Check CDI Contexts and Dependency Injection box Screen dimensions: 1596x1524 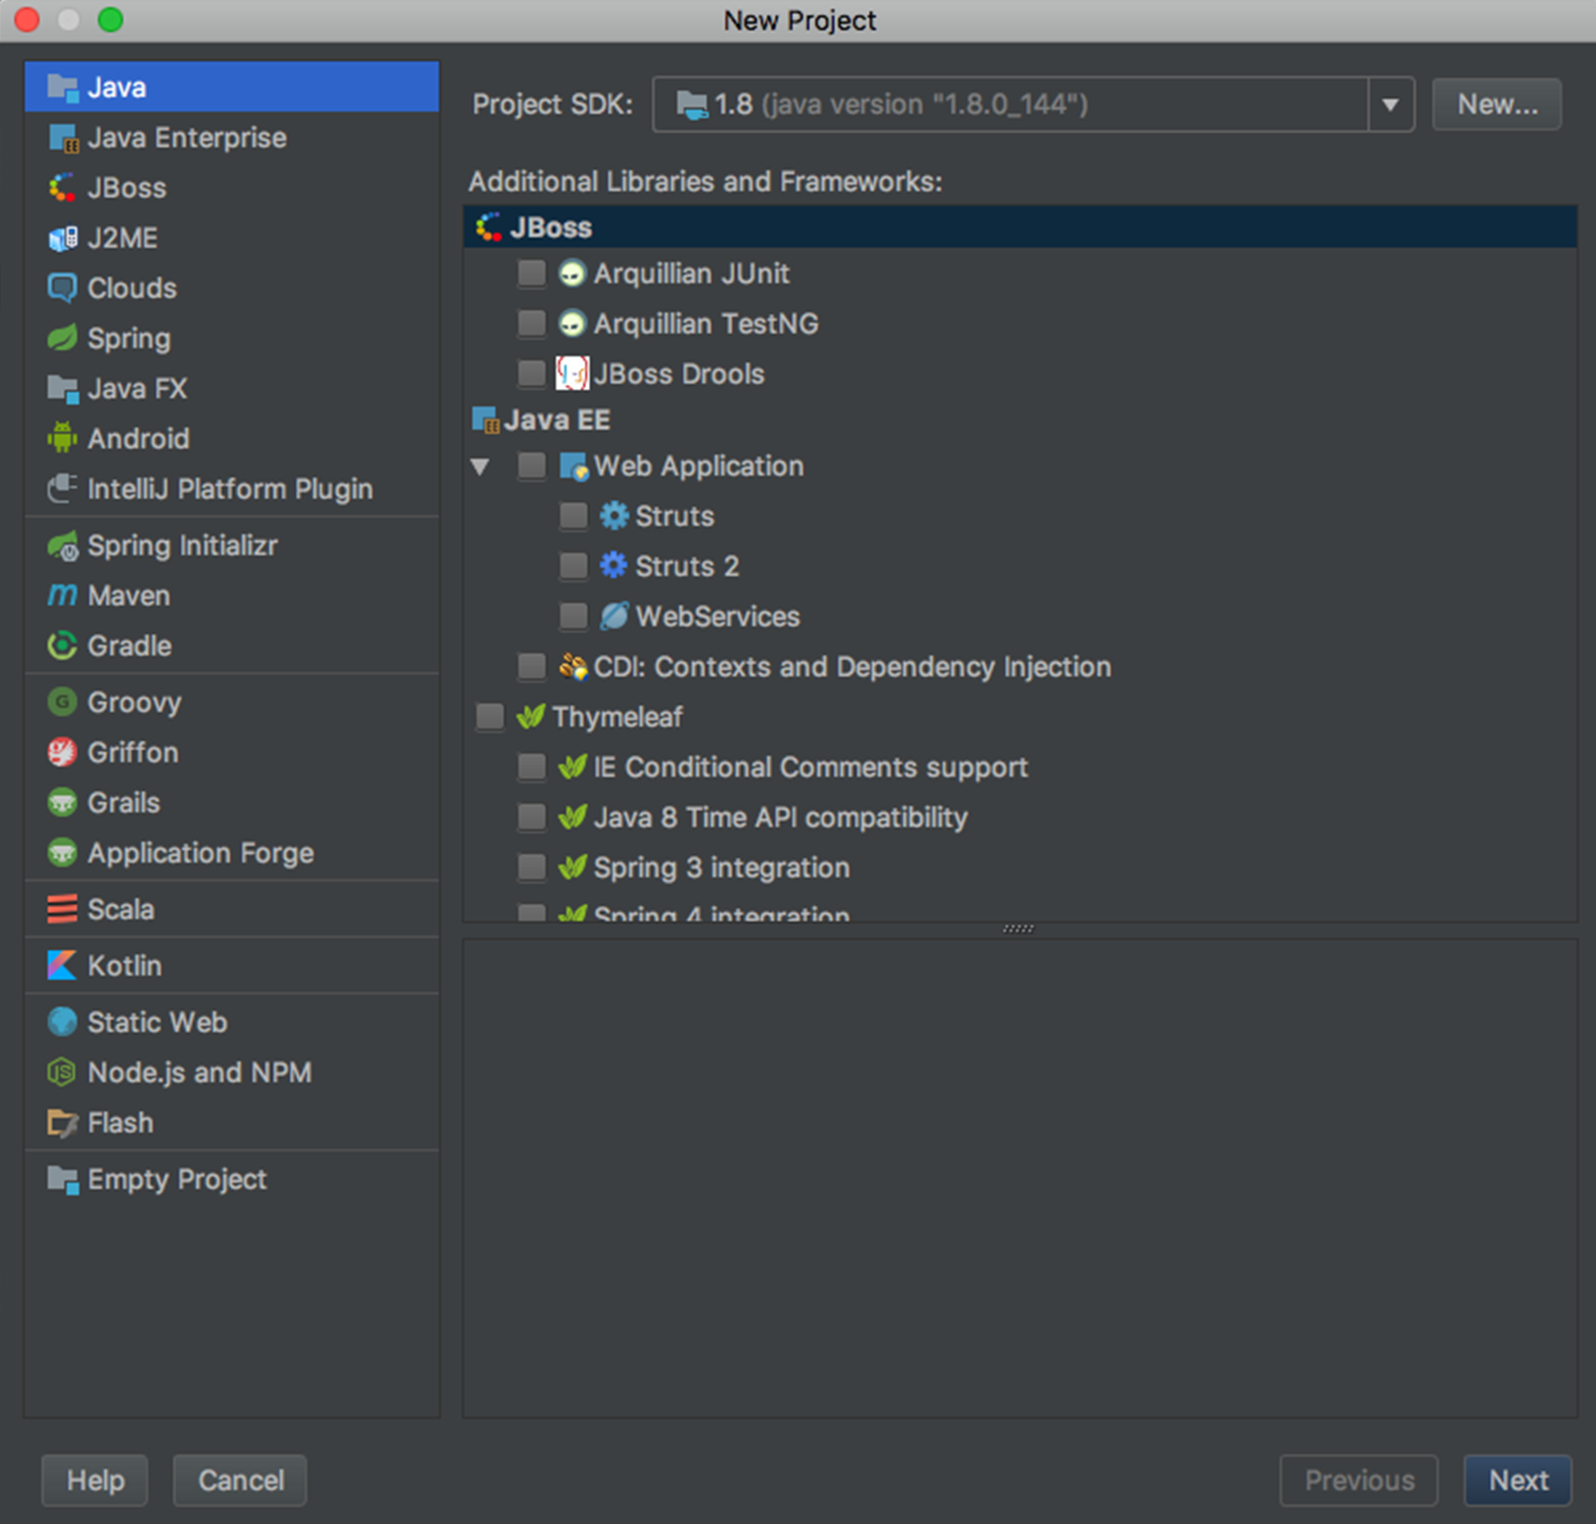[x=532, y=666]
